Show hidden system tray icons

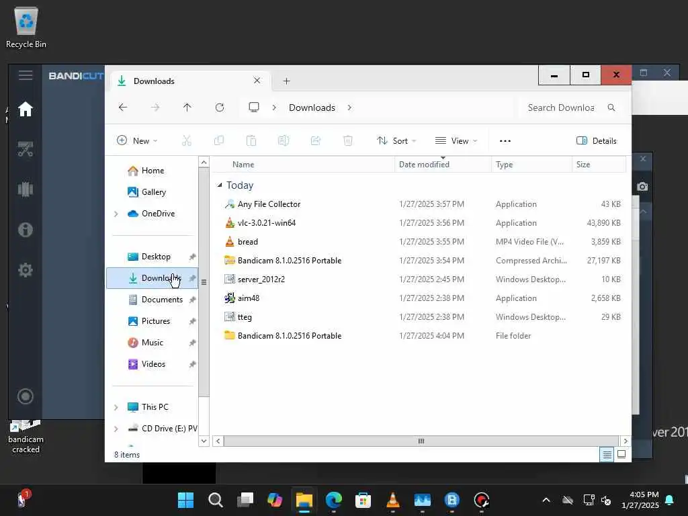coord(546,500)
